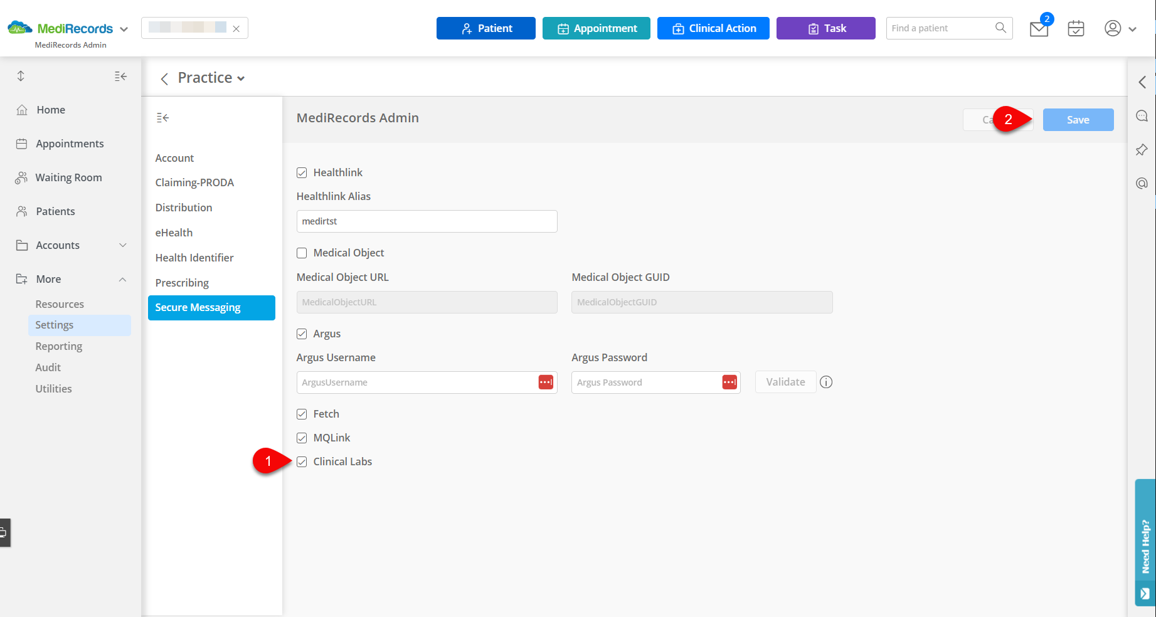Screen dimensions: 1156x617
Task: Open the user profile avatar icon
Action: (x=1113, y=28)
